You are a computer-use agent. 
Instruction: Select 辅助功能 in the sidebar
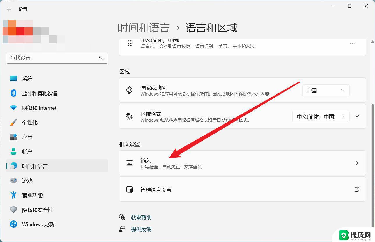[57, 195]
